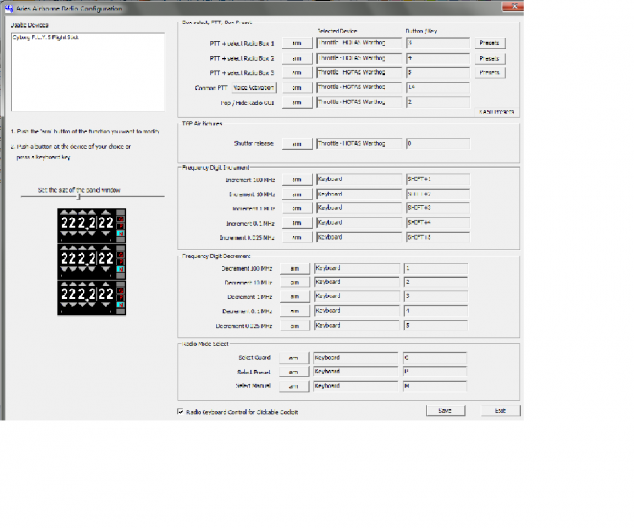This screenshot has width=634, height=528.
Task: Click the Select Preset key field
Action: 434,373
